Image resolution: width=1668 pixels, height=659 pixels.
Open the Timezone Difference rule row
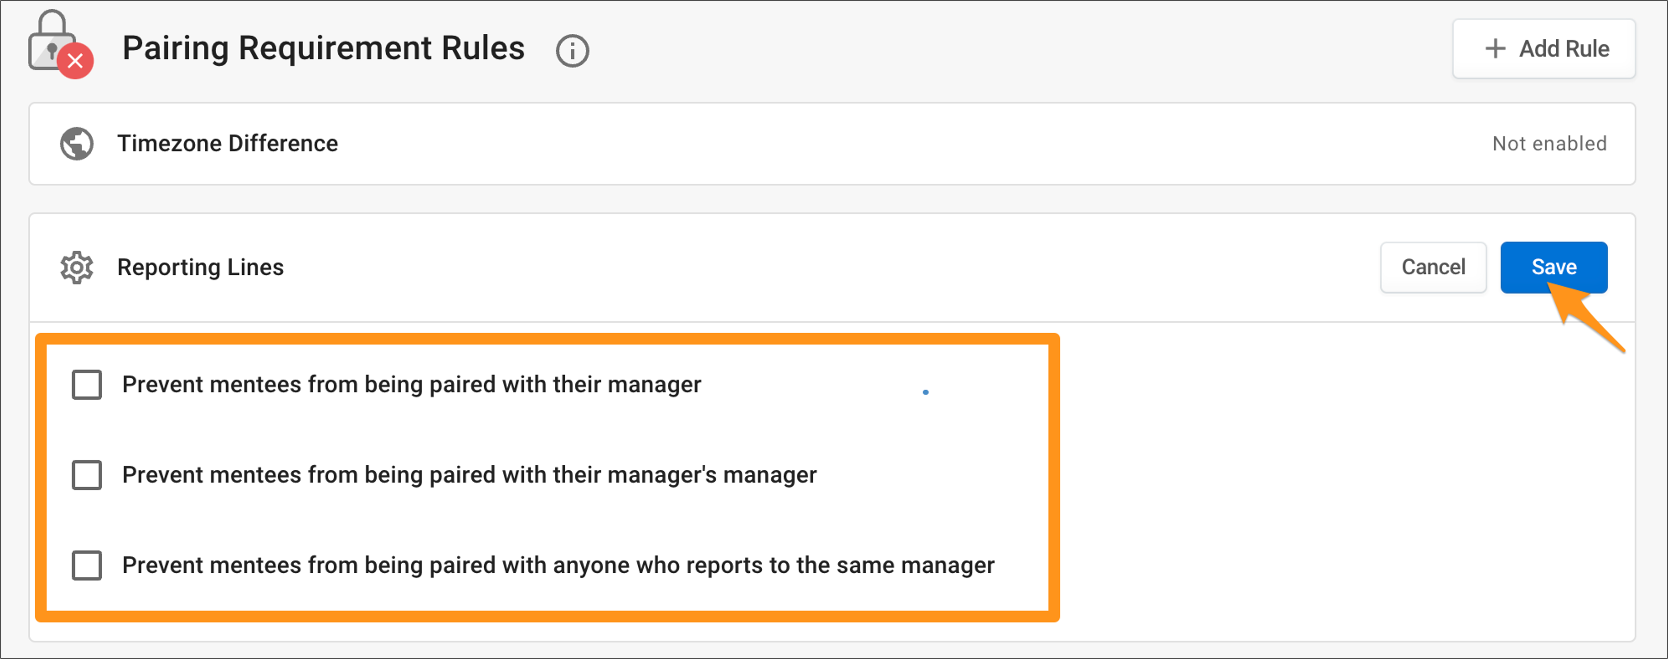832,144
